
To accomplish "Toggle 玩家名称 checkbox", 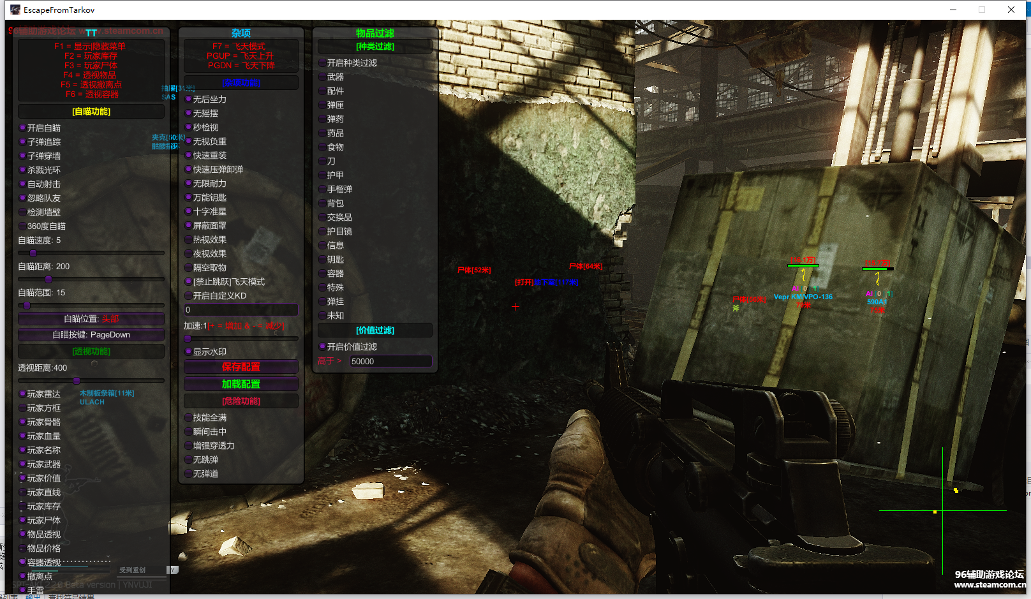I will (x=23, y=450).
